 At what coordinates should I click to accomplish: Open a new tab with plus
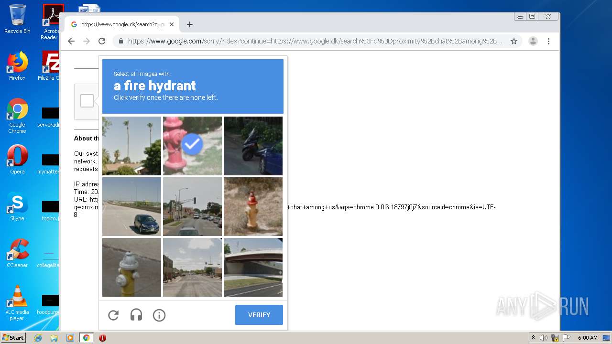click(x=190, y=24)
